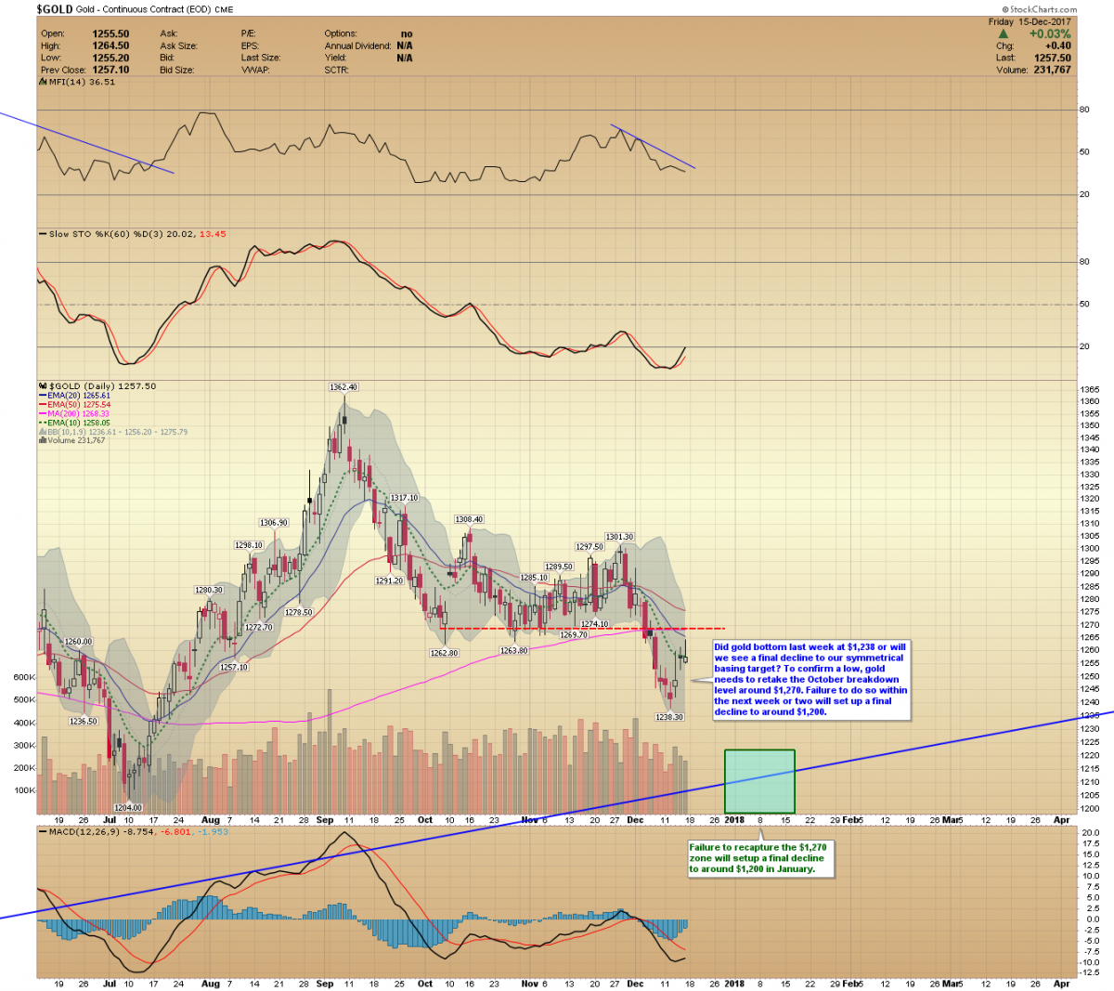1114x991 pixels.
Task: Select the blue gold bottom annotation box
Action: (810, 679)
